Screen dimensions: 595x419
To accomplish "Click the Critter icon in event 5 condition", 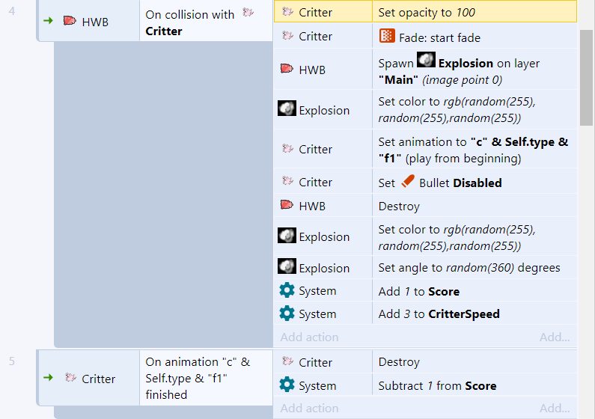I will coord(70,378).
